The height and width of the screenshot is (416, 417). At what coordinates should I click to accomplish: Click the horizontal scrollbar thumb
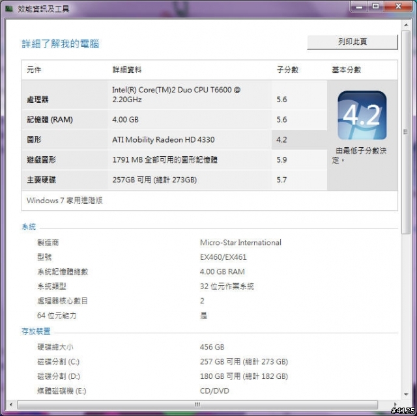(197, 404)
